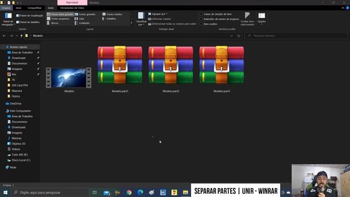Open the address bar history dropdown
Viewport: 350px width, 197px height.
click(231, 36)
